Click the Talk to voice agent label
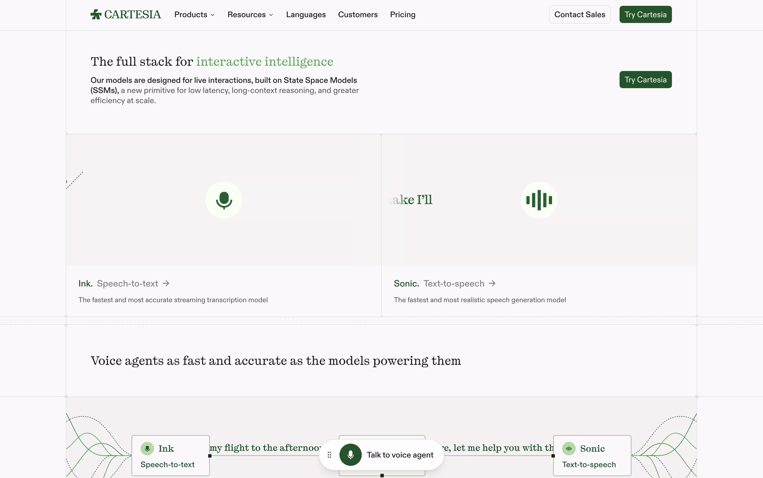The height and width of the screenshot is (478, 763). (400, 455)
